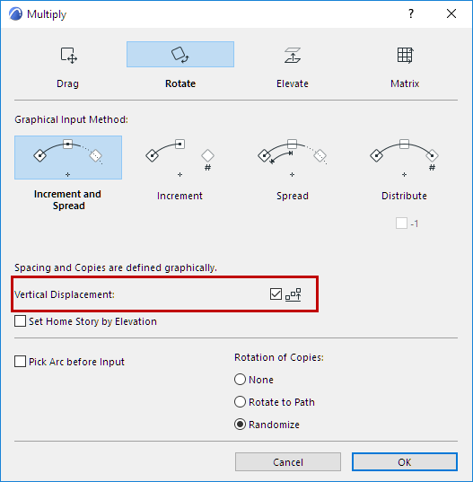Viewport: 473px width, 482px height.
Task: Pick the Increment input method icon
Action: point(180,157)
